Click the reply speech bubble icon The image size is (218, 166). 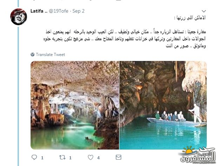point(34,157)
